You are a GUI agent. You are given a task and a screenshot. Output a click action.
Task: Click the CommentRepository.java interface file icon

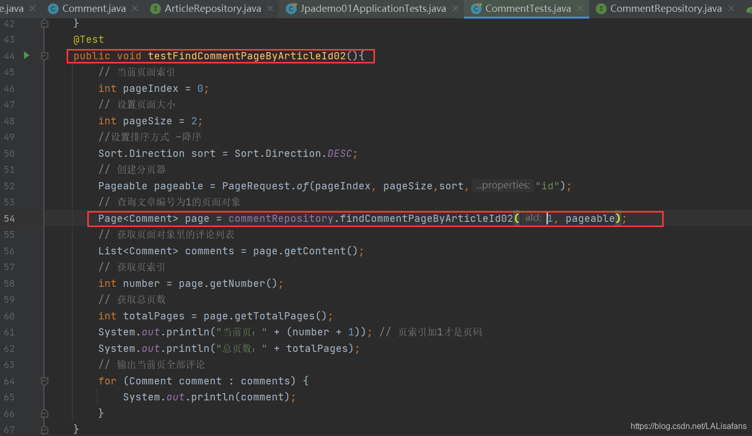[601, 9]
